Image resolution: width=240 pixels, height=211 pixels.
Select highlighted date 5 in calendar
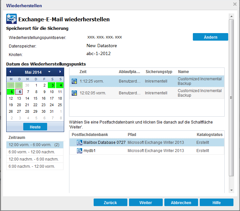coord(11,92)
